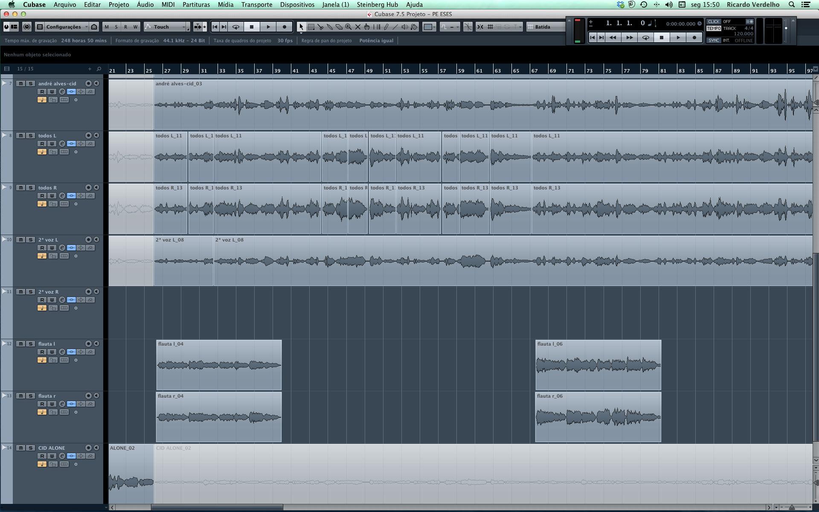Open the Transporte menu
The height and width of the screenshot is (512, 819).
pos(256,5)
